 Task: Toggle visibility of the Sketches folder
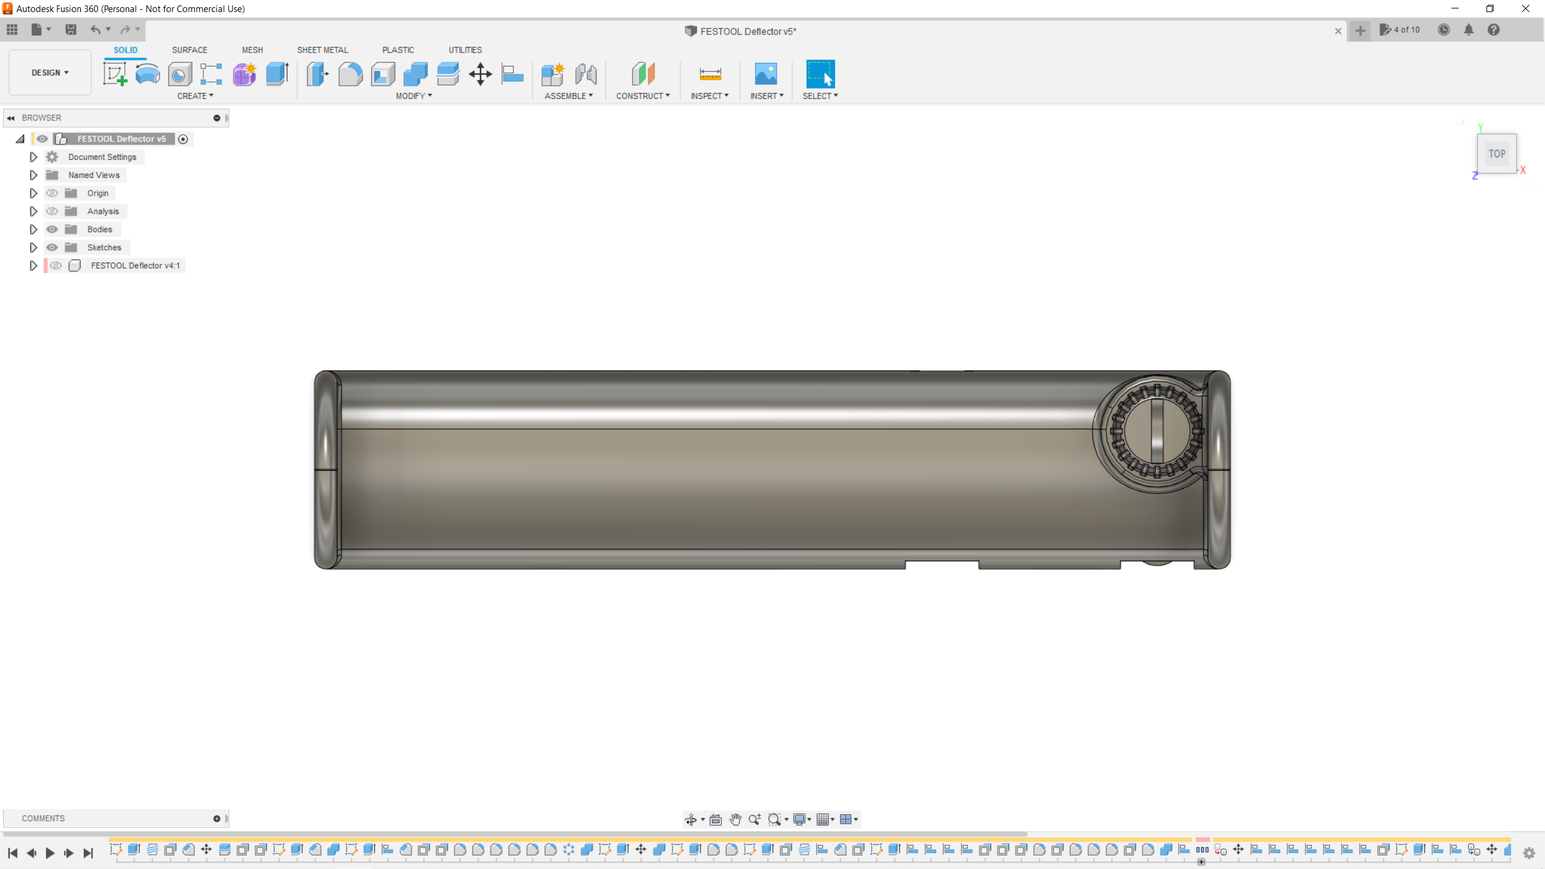click(x=52, y=247)
